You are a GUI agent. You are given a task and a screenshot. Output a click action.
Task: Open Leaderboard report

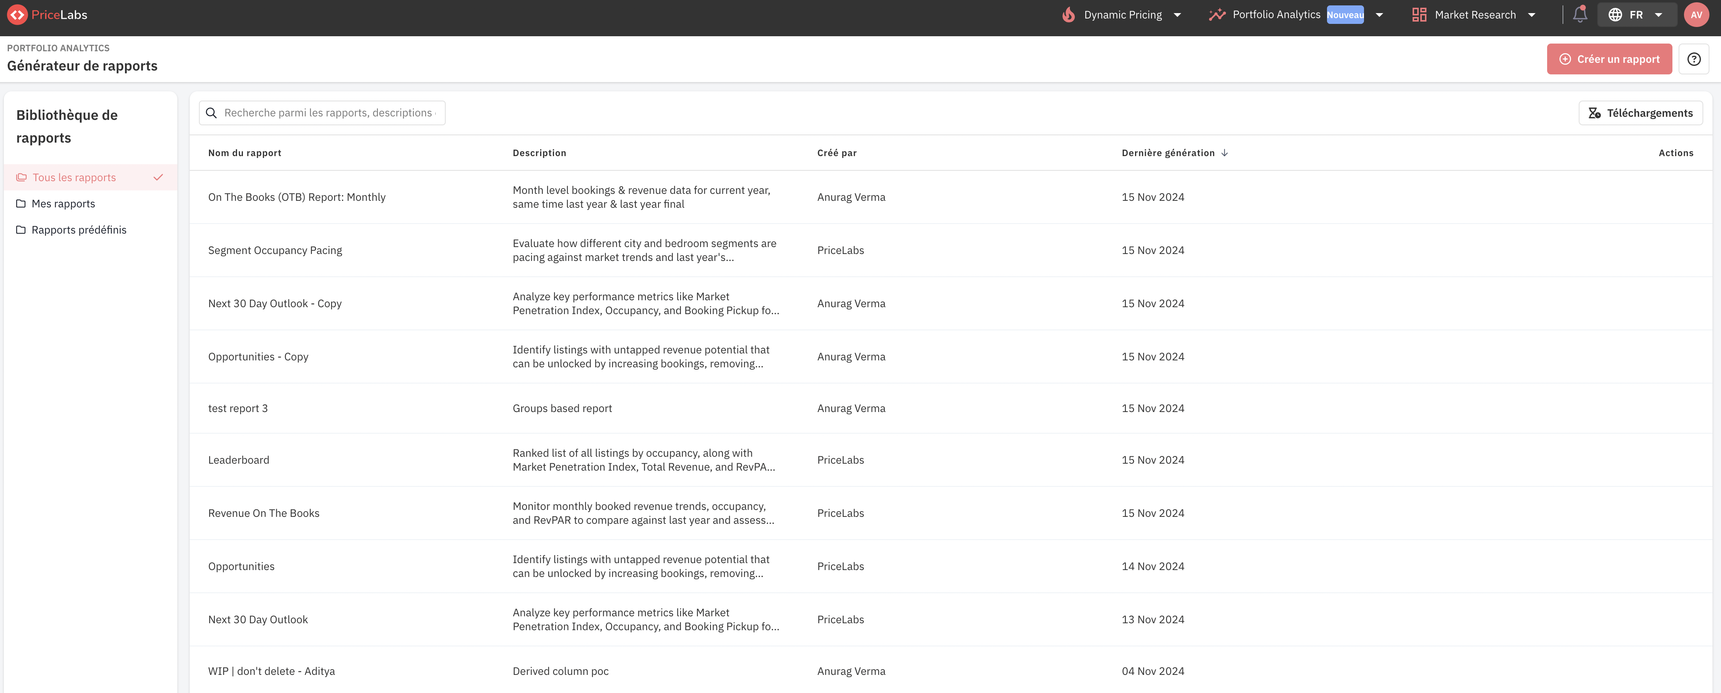pyautogui.click(x=239, y=460)
